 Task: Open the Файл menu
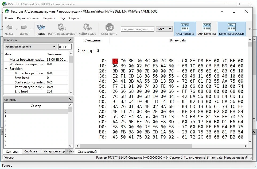[x=9, y=18]
